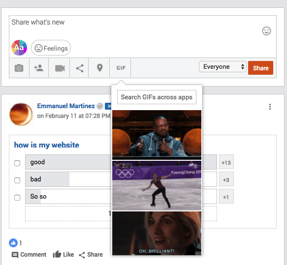Focus the Search GIFs across apps field
This screenshot has height=265, width=287.
pos(157,97)
